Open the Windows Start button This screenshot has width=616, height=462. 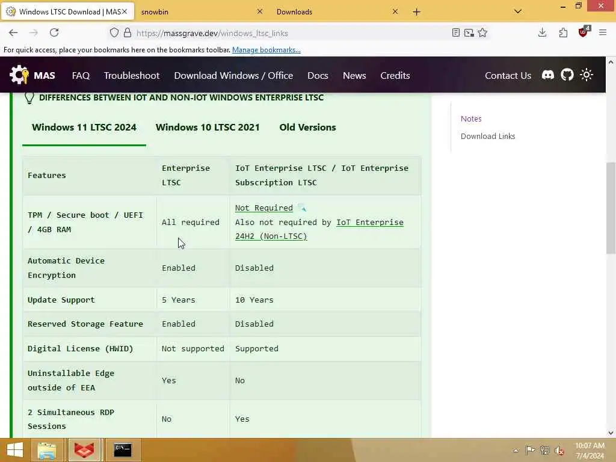point(15,450)
